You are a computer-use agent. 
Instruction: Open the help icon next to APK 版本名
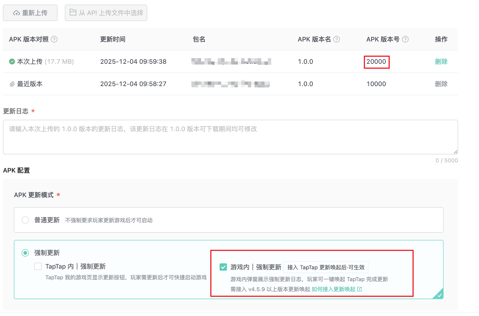[337, 39]
